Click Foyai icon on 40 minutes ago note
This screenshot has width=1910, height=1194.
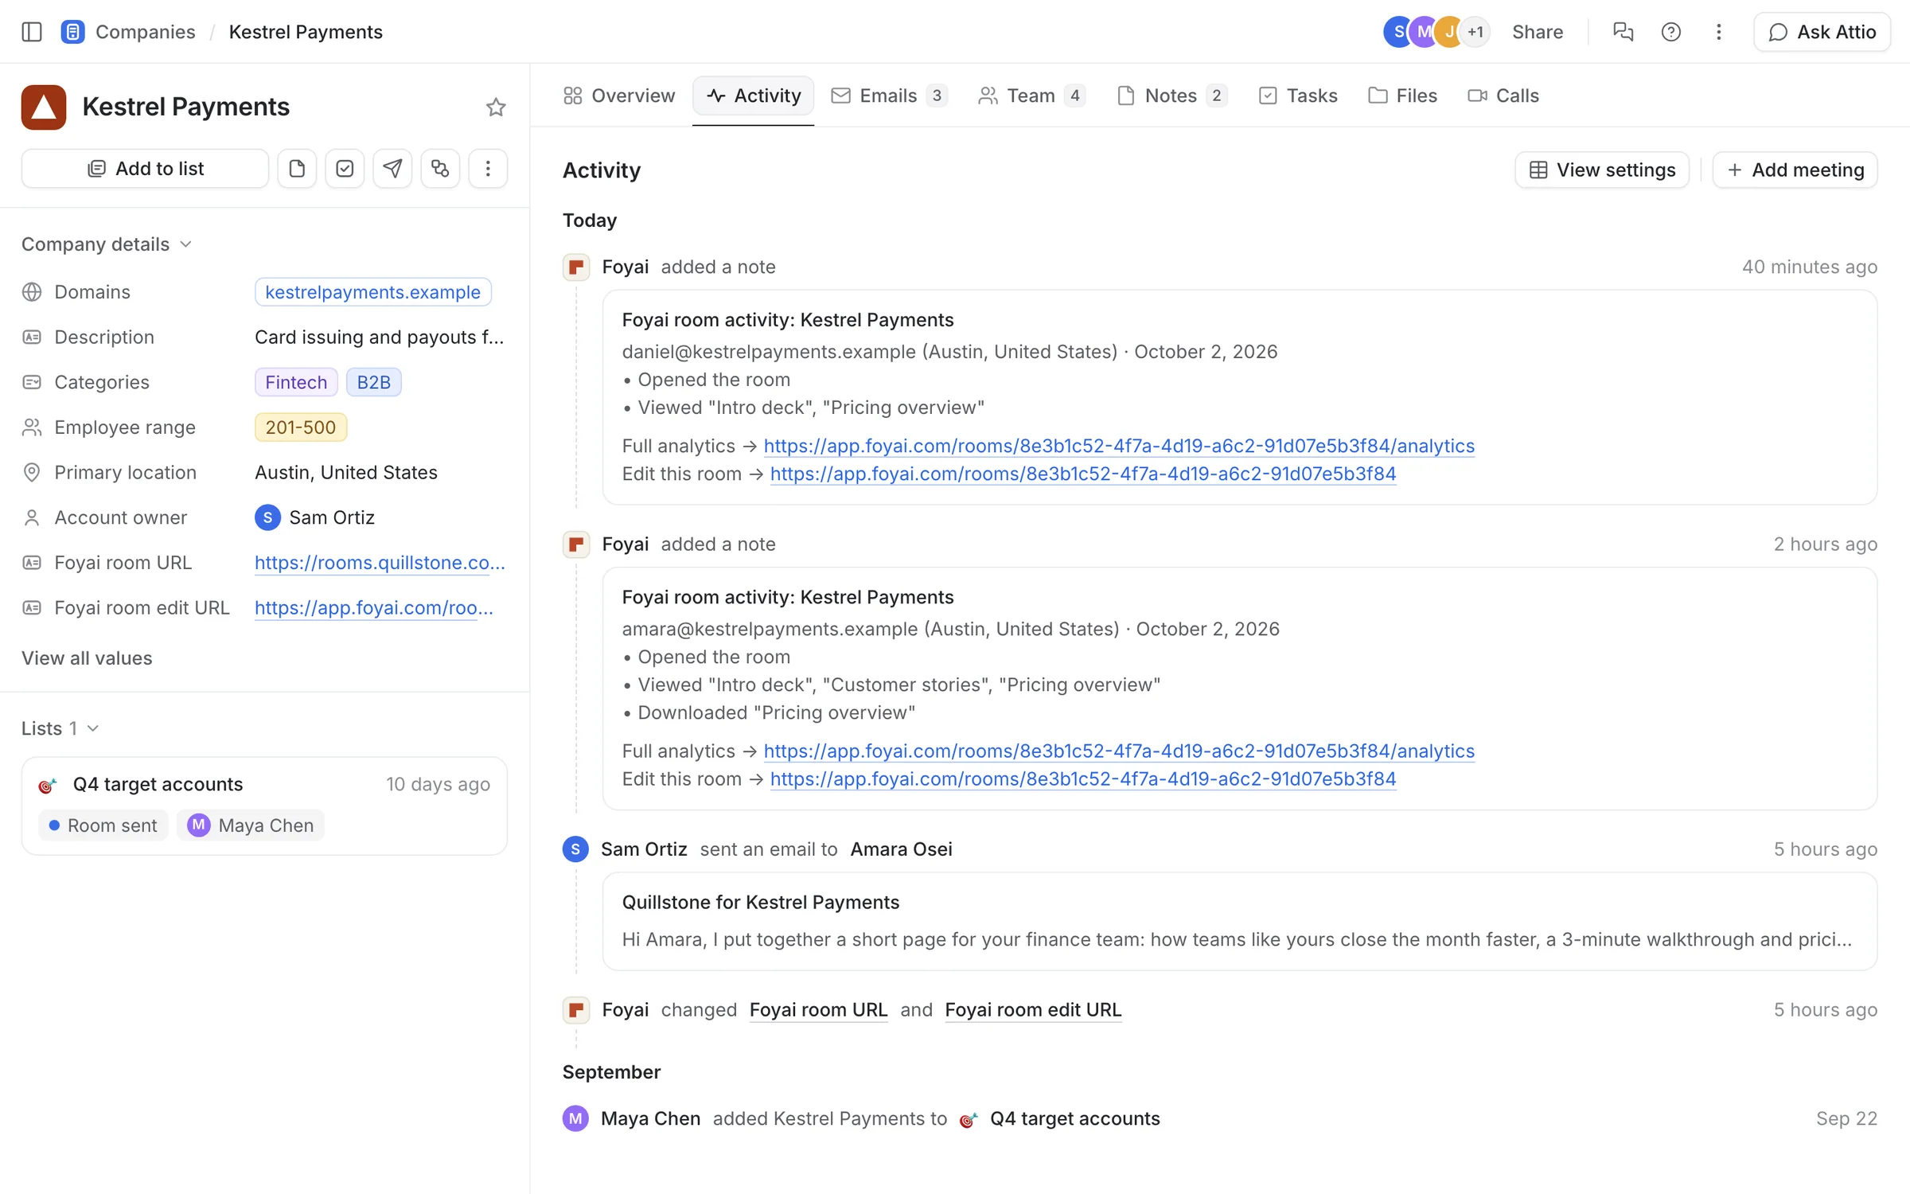coord(576,267)
